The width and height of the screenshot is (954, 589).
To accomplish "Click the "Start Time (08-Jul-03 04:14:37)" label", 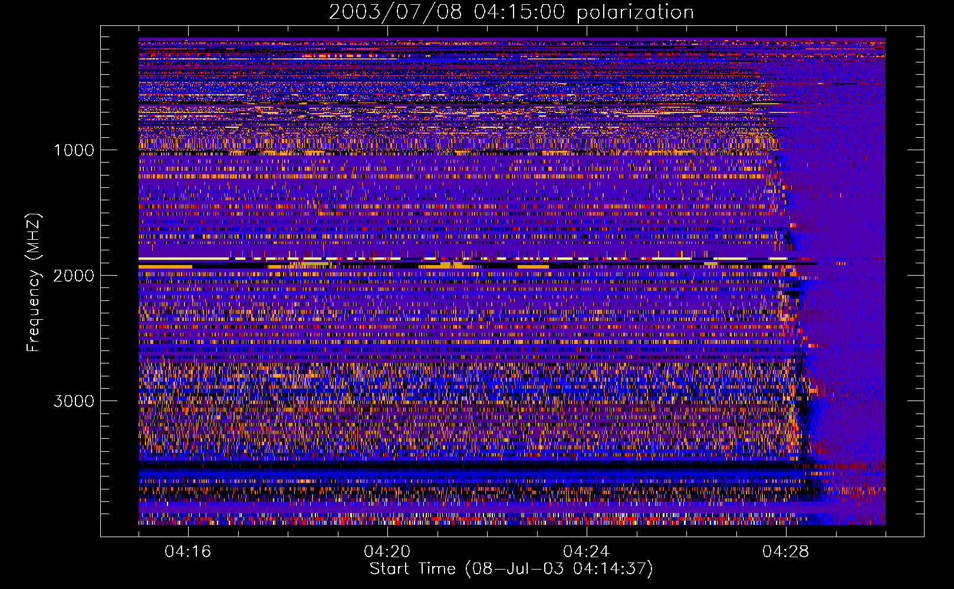I will 511,569.
